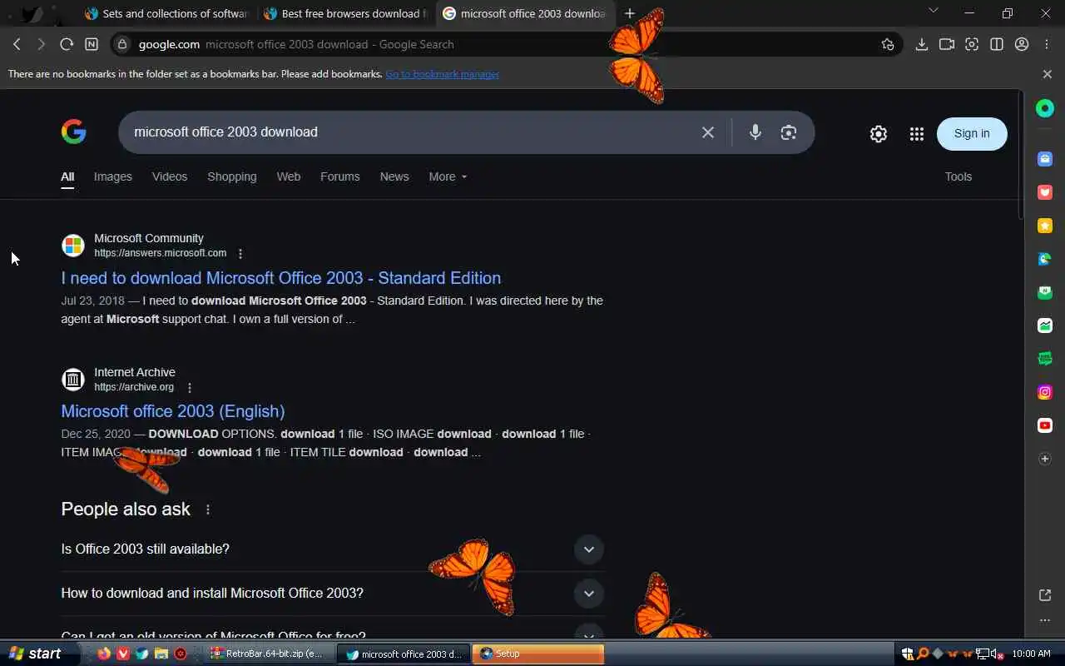Click the screenshot capture toolbar icon
Viewport: 1065px width, 666px height.
pos(971,44)
